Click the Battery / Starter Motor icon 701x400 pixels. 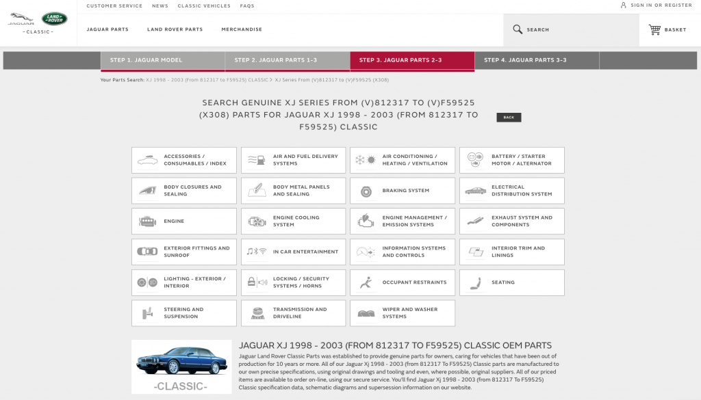tap(475, 159)
